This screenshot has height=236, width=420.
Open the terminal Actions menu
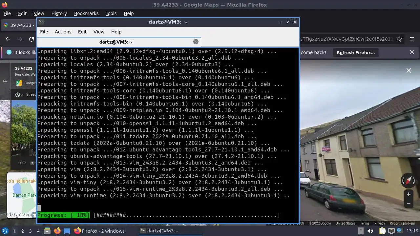click(x=63, y=32)
